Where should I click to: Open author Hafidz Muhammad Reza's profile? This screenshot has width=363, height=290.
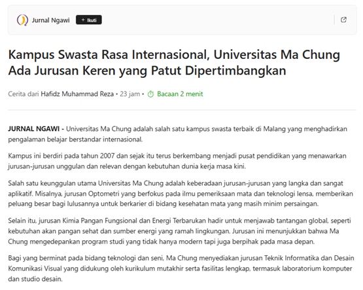(x=77, y=94)
